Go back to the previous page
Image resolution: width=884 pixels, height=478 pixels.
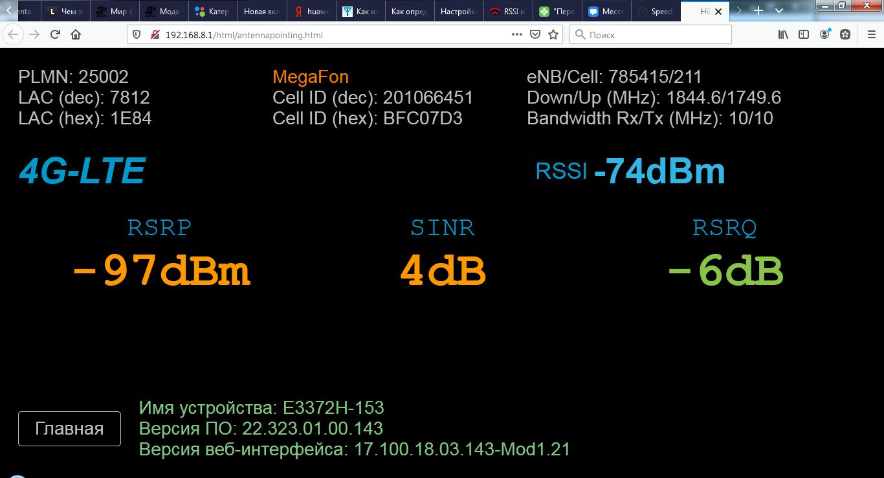point(14,35)
